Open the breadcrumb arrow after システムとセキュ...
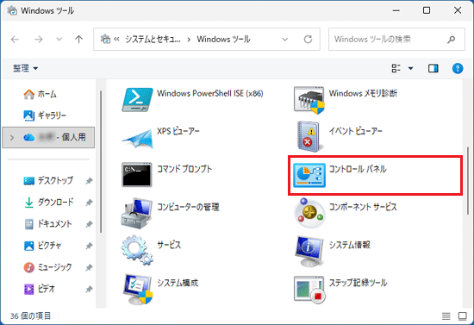474x325 pixels. point(189,40)
